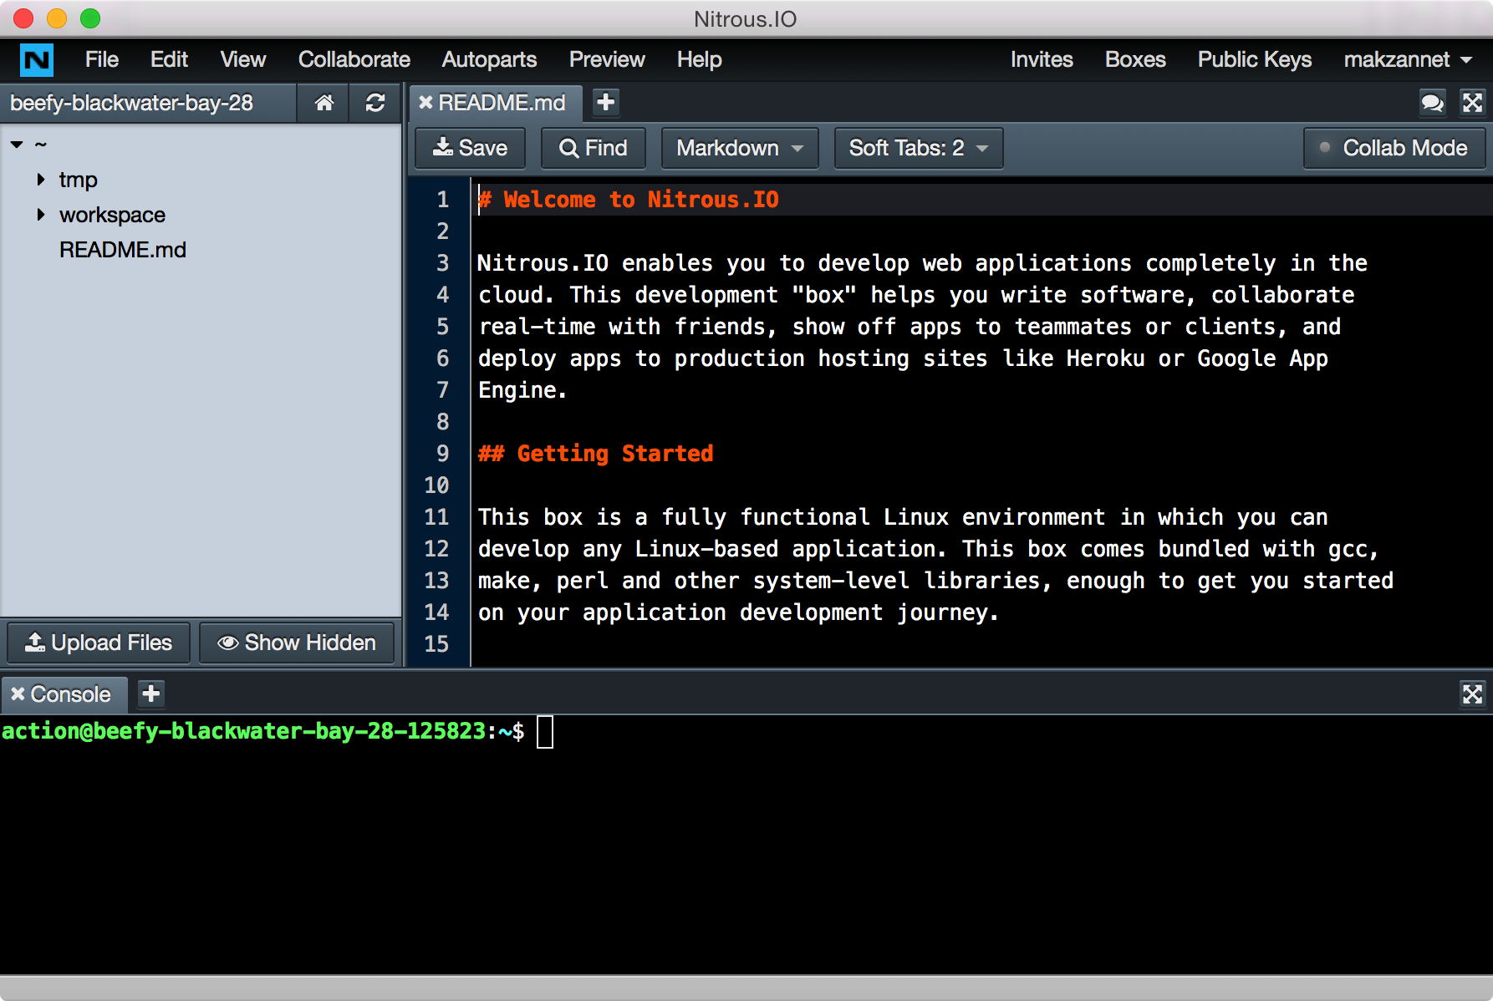Open the Markdown mode dropdown
Screen dimensions: 1493x1001
[739, 148]
